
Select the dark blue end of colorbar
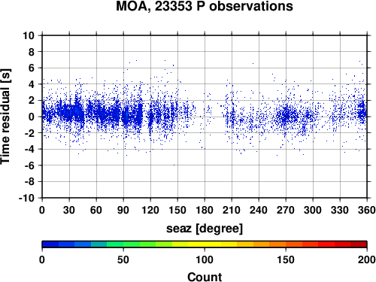coord(50,244)
